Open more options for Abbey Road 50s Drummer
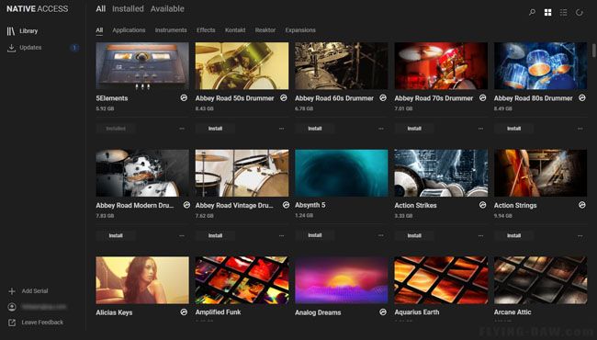The height and width of the screenshot is (340, 597). [x=281, y=129]
